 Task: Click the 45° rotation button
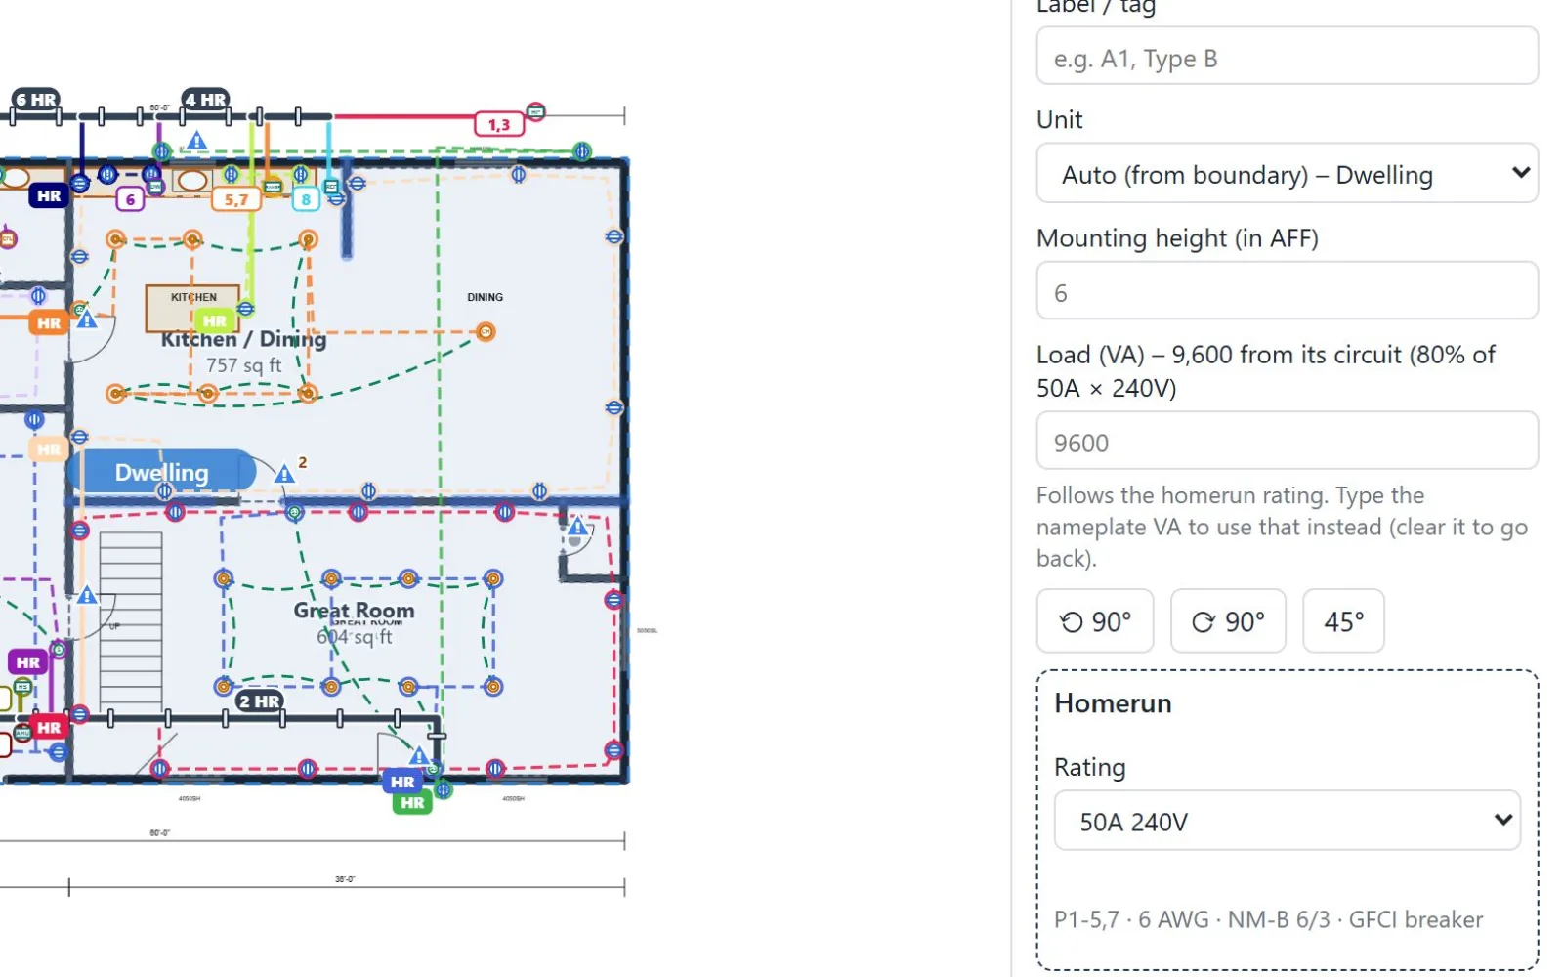click(x=1343, y=620)
